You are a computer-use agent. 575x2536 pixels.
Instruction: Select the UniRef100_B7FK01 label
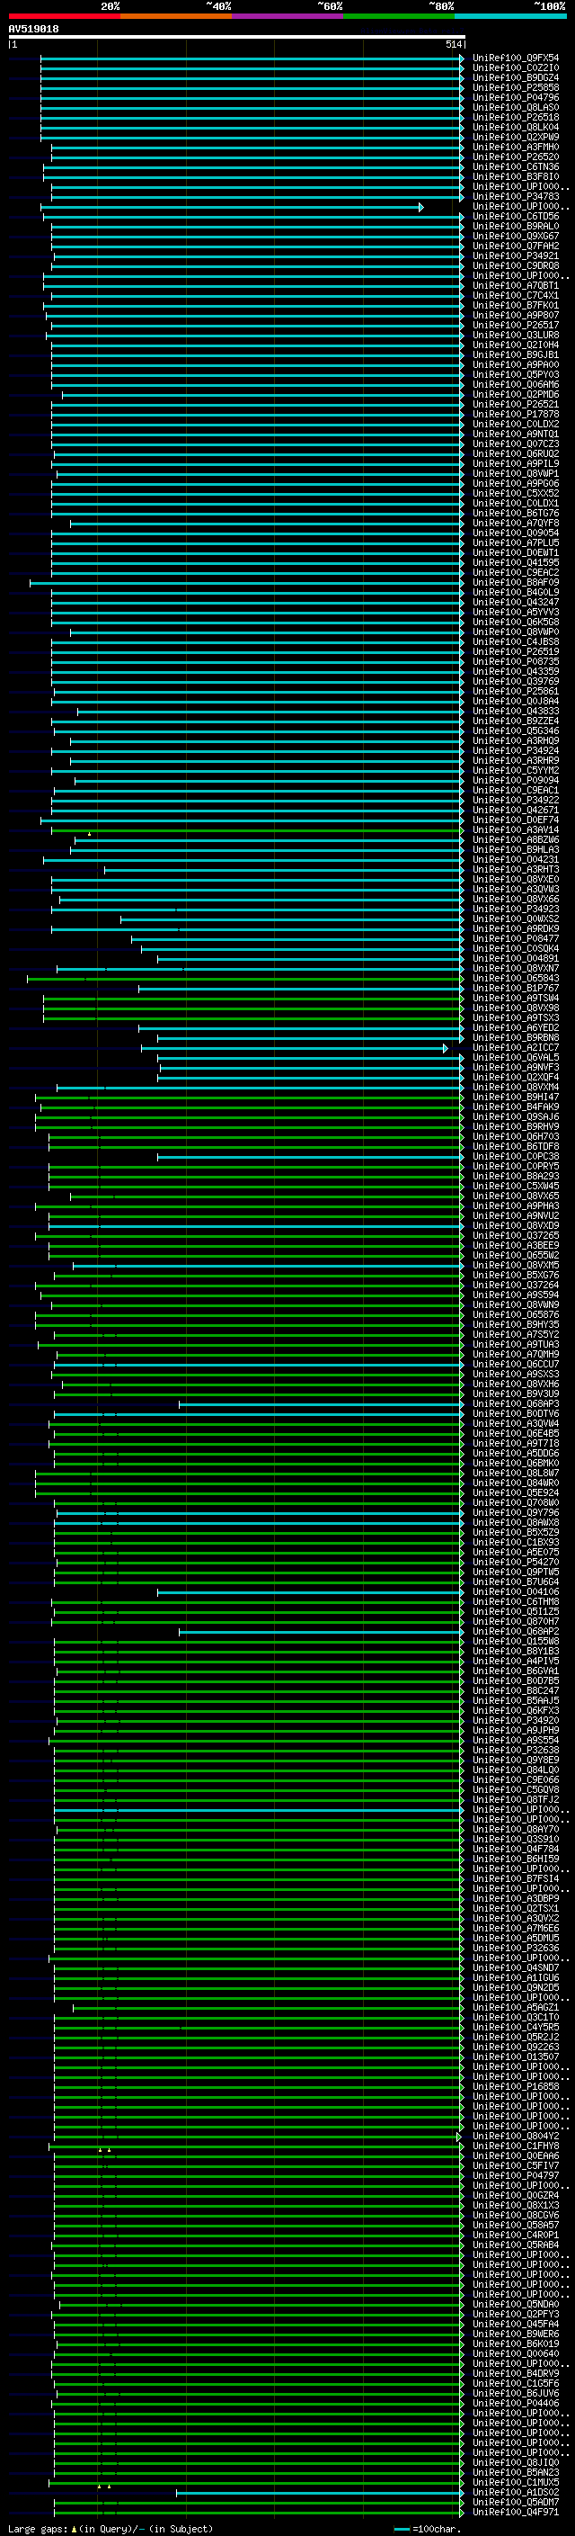515,305
